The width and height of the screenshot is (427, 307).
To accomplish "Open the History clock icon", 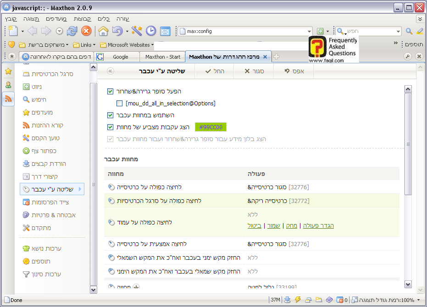I will pos(151,31).
